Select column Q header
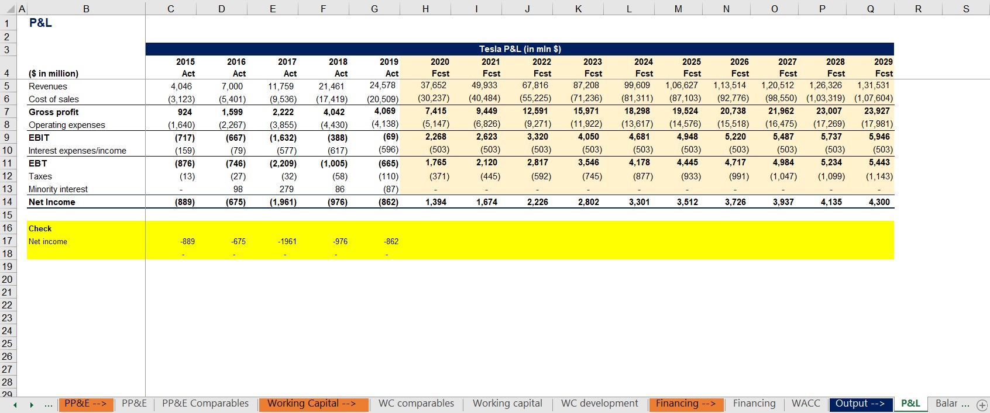The image size is (990, 413). (x=870, y=8)
